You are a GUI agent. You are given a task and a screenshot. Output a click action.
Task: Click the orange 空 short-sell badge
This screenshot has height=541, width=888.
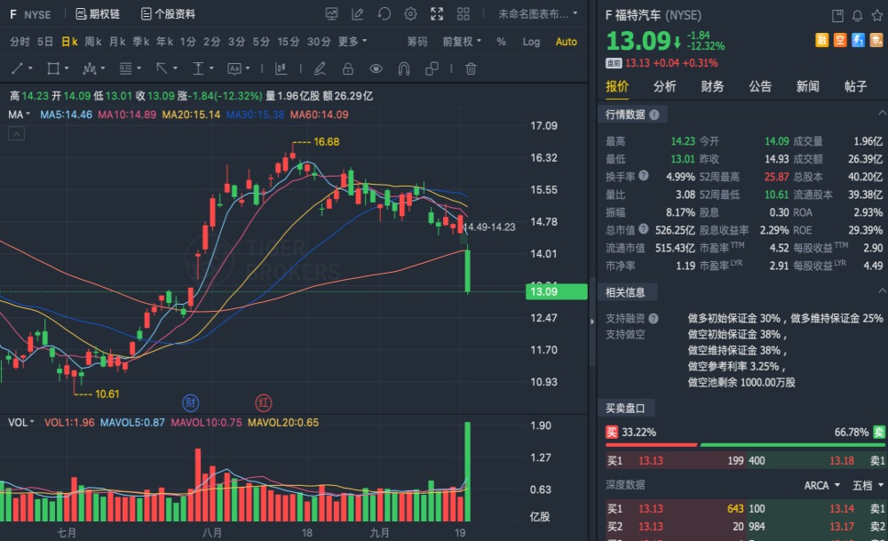pyautogui.click(x=840, y=40)
